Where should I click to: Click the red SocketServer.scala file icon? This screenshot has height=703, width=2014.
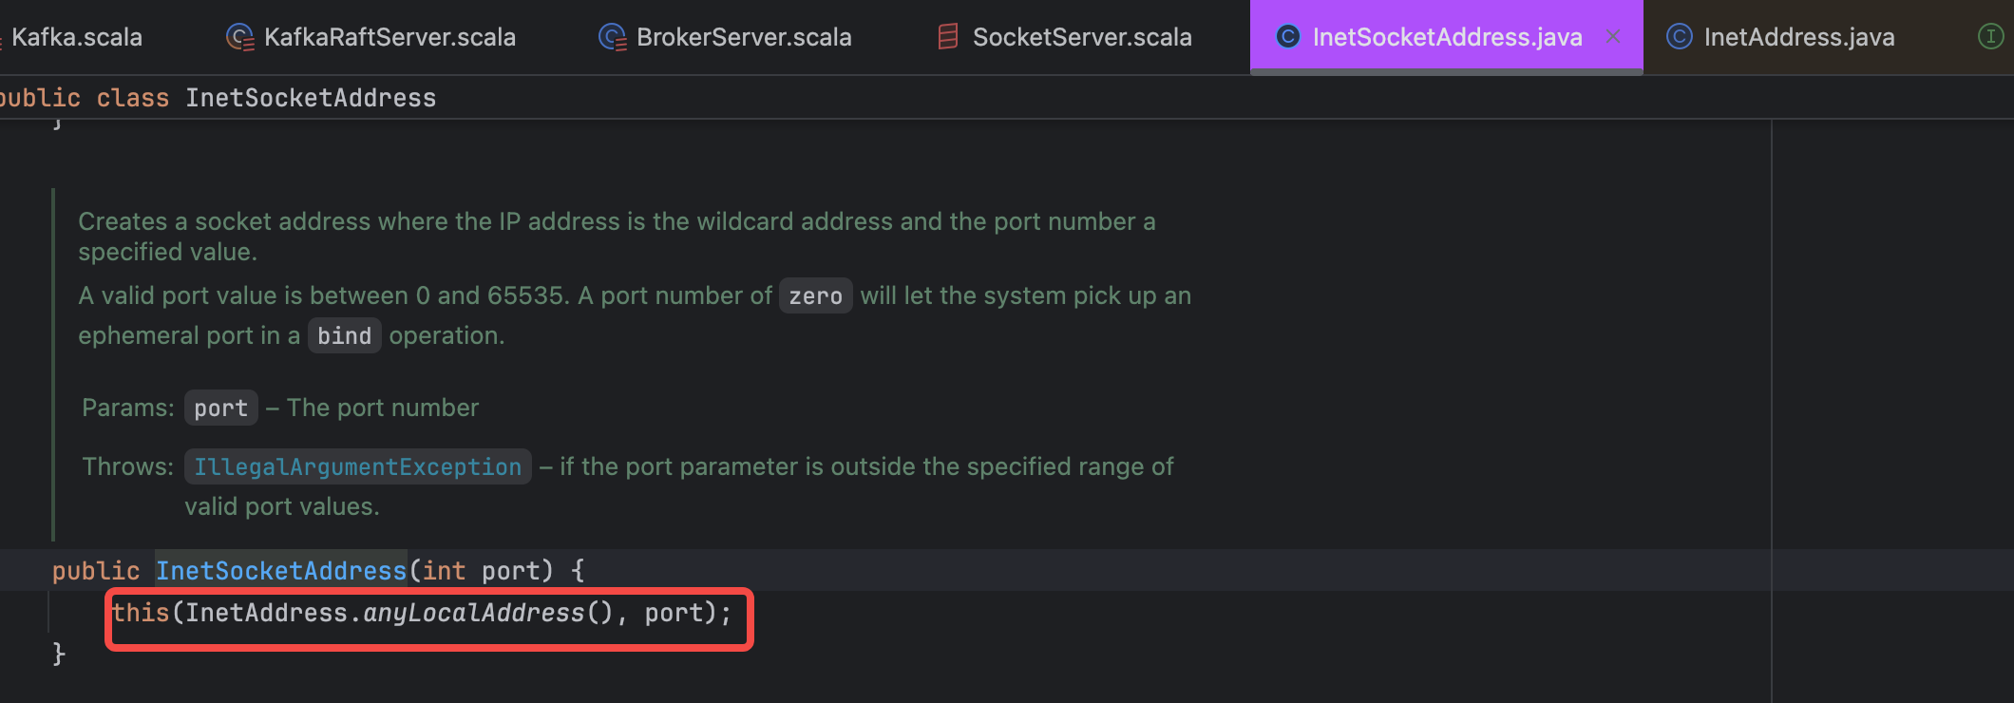click(x=947, y=37)
